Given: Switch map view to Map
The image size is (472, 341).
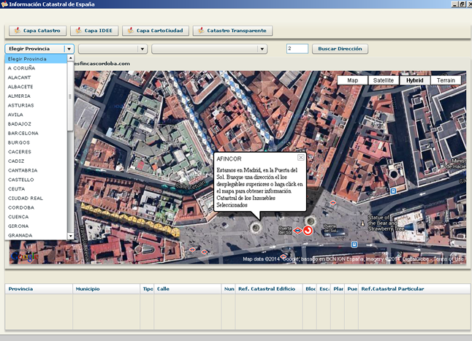Looking at the screenshot, I should tap(352, 80).
